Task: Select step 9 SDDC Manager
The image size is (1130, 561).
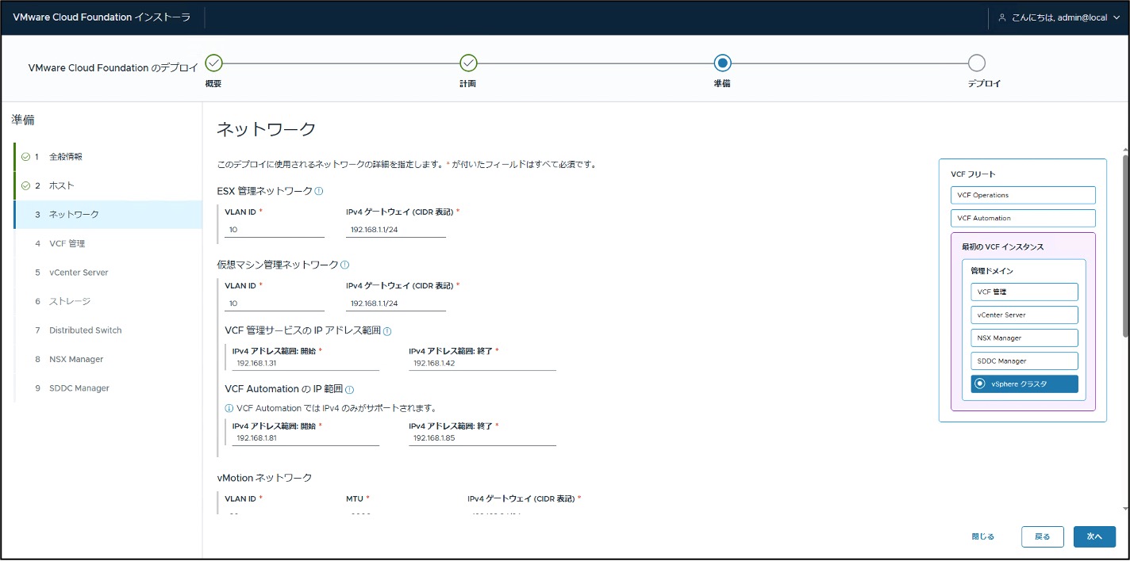Action: coord(108,388)
